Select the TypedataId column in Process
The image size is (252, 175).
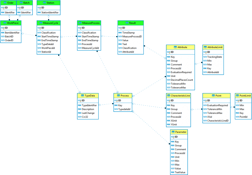[124, 109]
